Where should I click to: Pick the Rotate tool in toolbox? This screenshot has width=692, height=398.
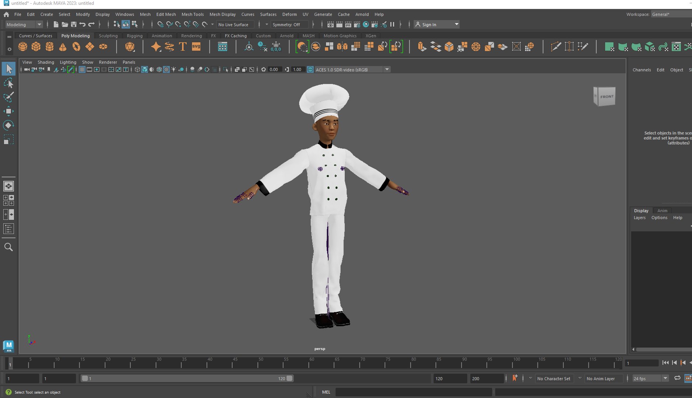8,125
